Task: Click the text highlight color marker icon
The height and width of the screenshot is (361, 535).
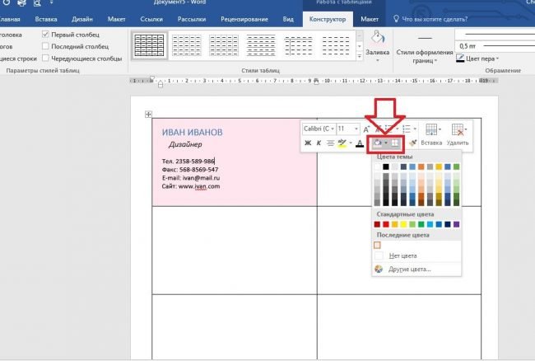Action: 342,143
